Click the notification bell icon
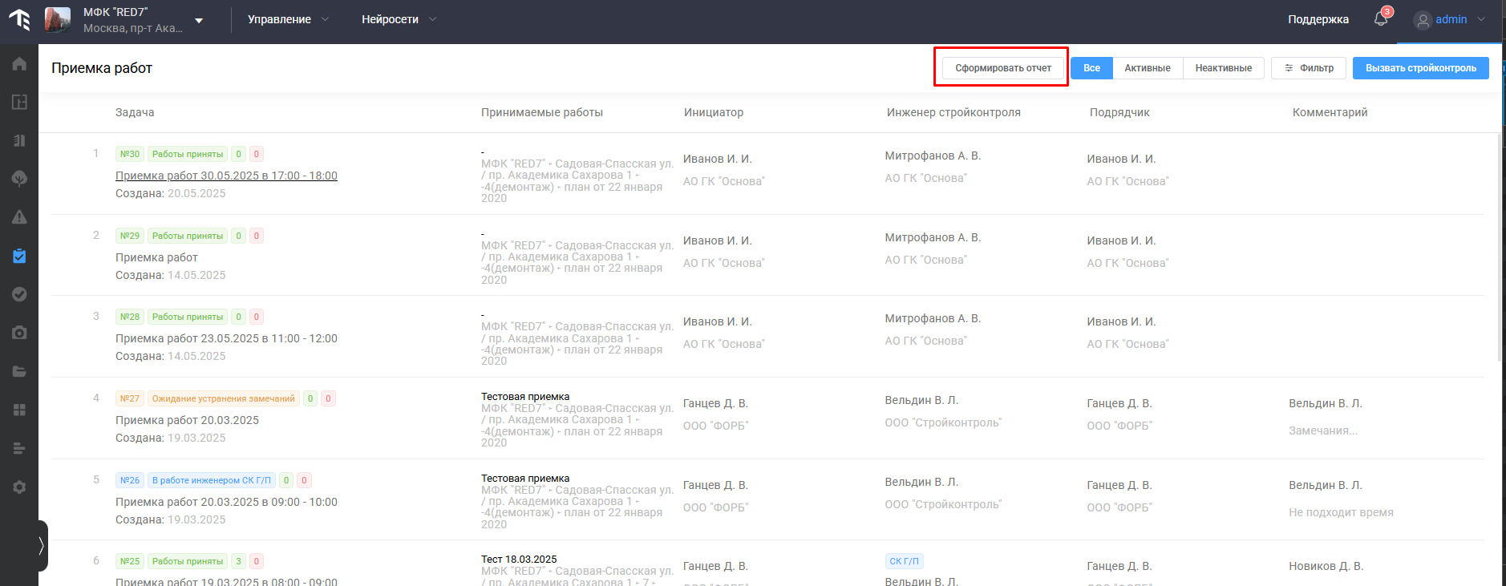The image size is (1506, 586). [1381, 19]
